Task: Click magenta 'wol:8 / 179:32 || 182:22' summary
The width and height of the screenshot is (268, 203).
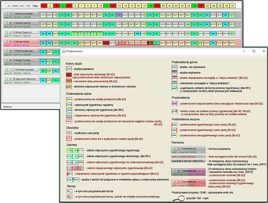Action: click(x=17, y=45)
